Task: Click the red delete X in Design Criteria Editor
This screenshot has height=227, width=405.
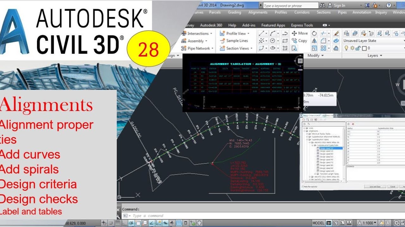Action: [x=353, y=124]
